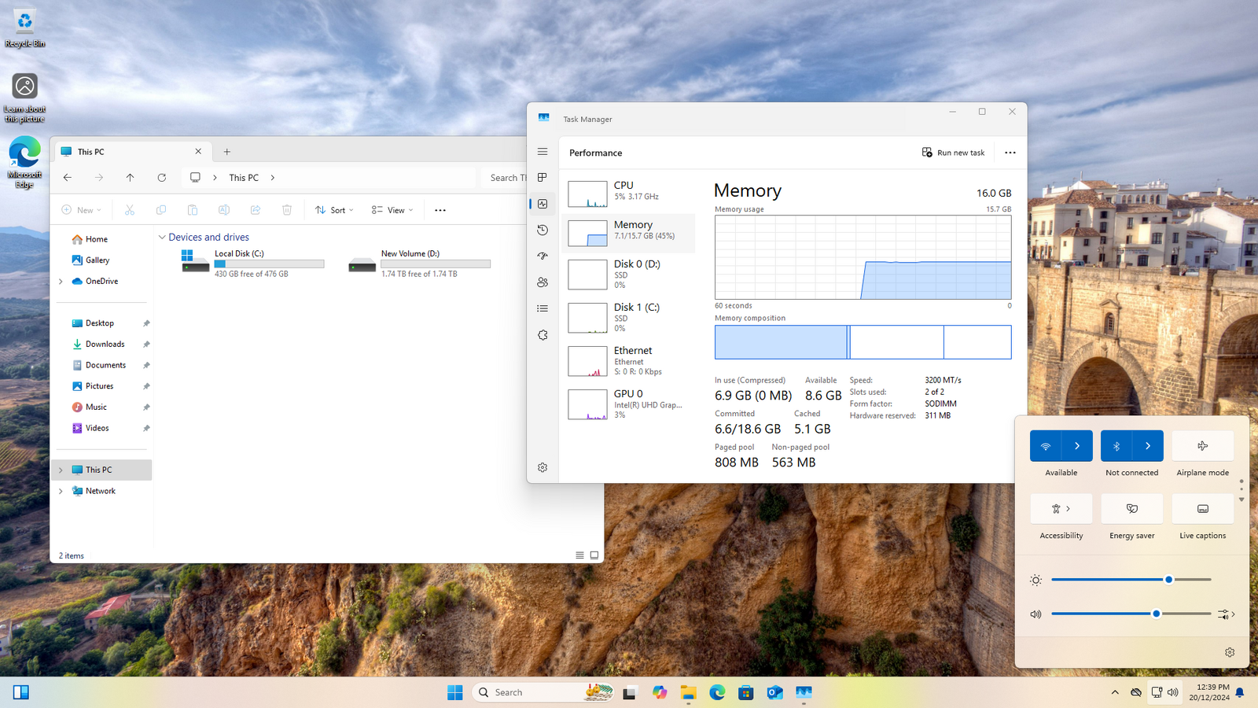Switch to details view in File Explorer
Screen dimensions: 1258x708
pyautogui.click(x=579, y=555)
